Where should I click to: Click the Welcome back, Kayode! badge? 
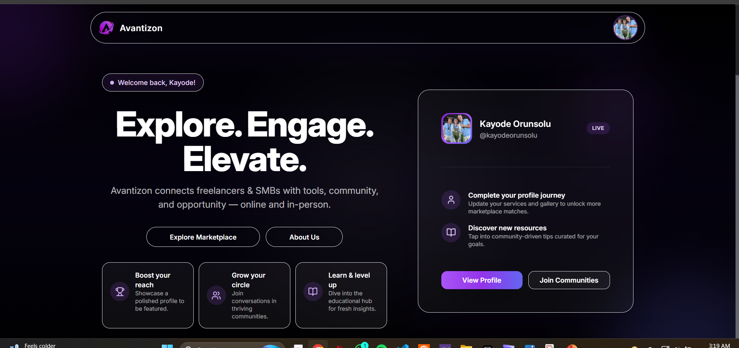tap(152, 82)
